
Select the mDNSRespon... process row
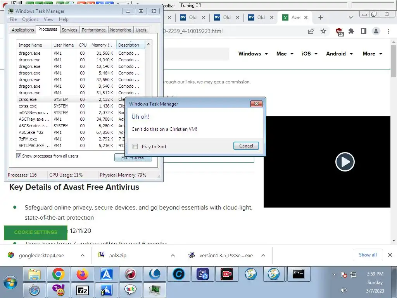[71, 113]
